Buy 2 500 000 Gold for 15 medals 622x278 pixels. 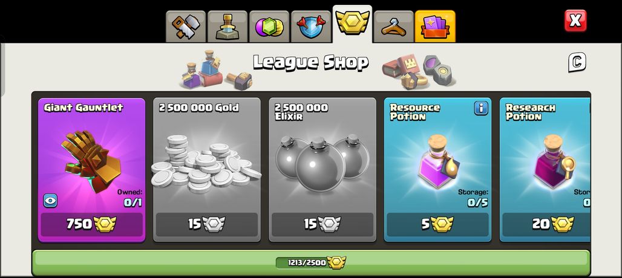(x=207, y=224)
